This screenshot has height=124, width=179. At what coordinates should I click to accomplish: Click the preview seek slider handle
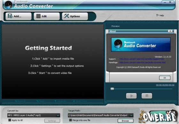(112, 89)
